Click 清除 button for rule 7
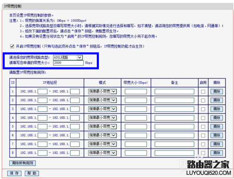 217,144
